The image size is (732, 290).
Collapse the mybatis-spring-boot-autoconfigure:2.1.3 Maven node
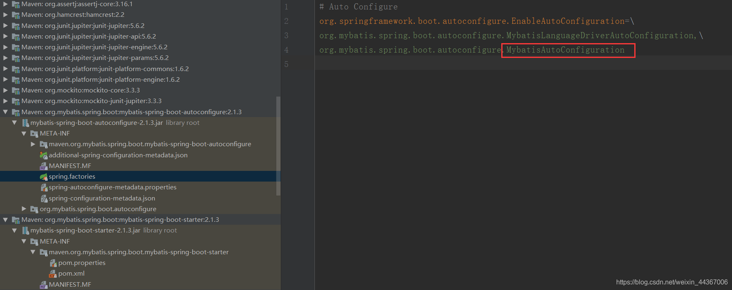pyautogui.click(x=5, y=112)
